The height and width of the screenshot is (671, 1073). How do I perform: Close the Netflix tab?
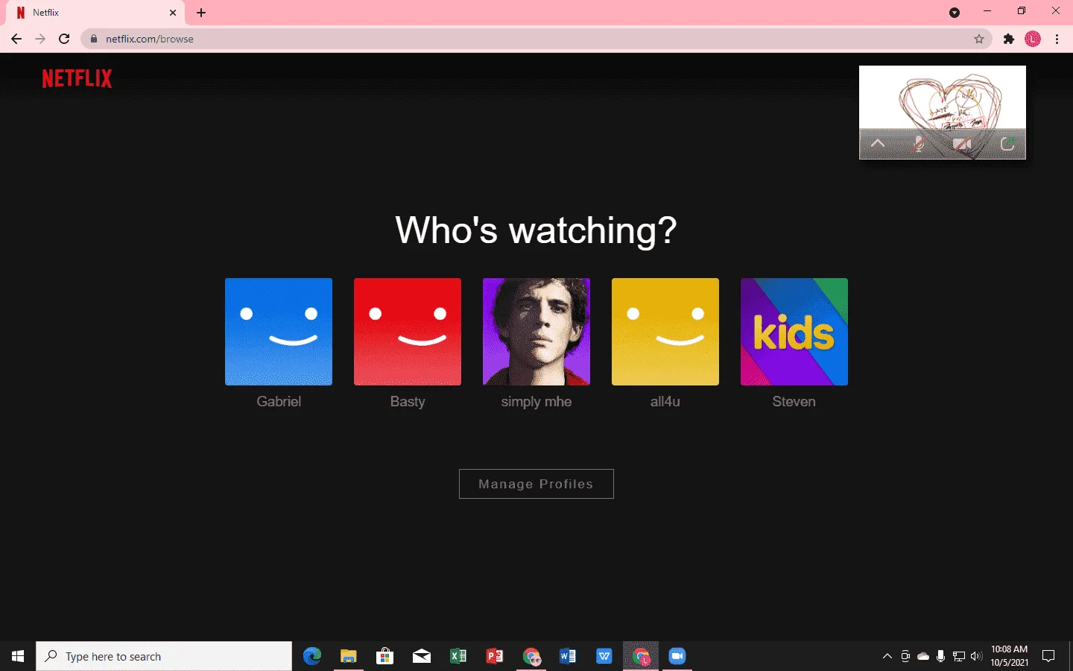173,13
